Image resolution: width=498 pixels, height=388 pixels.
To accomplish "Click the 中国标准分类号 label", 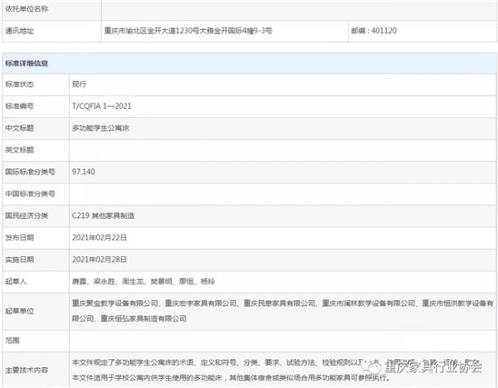I will tap(30, 194).
